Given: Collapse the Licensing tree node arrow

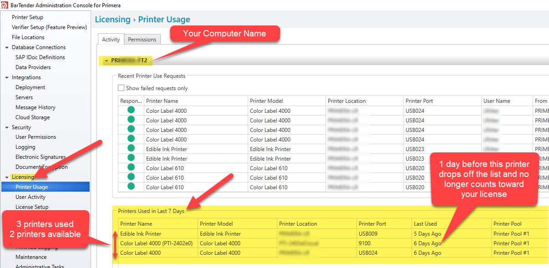Looking at the screenshot, I should pos(7,177).
